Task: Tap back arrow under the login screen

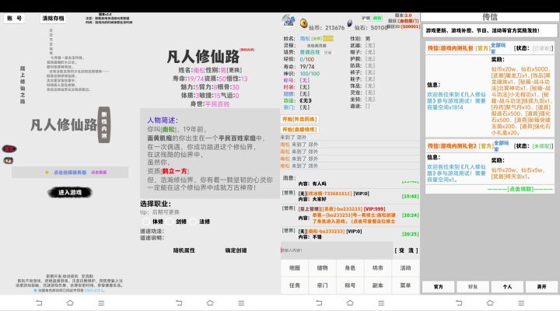Action: 39,302
